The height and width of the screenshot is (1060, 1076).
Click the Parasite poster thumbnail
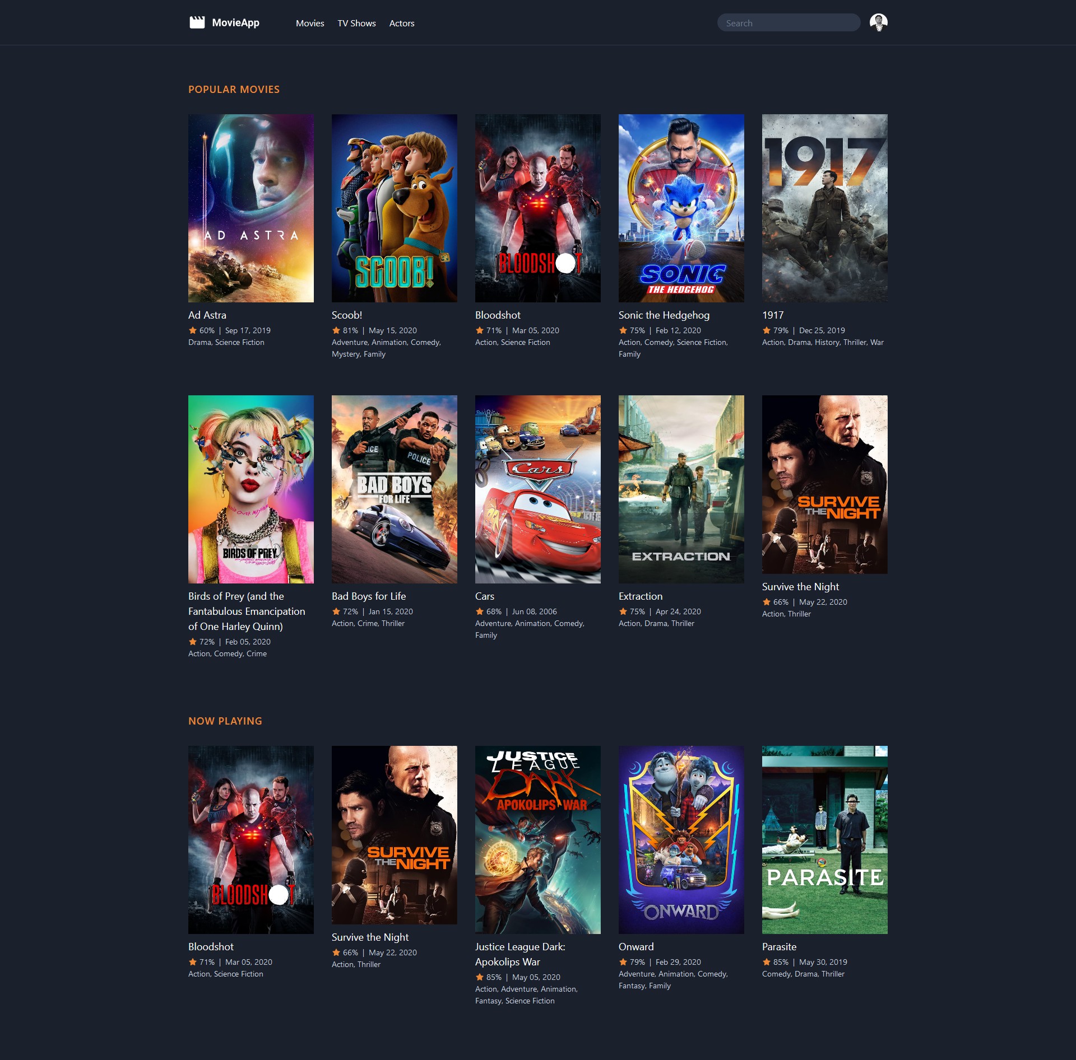pos(824,839)
